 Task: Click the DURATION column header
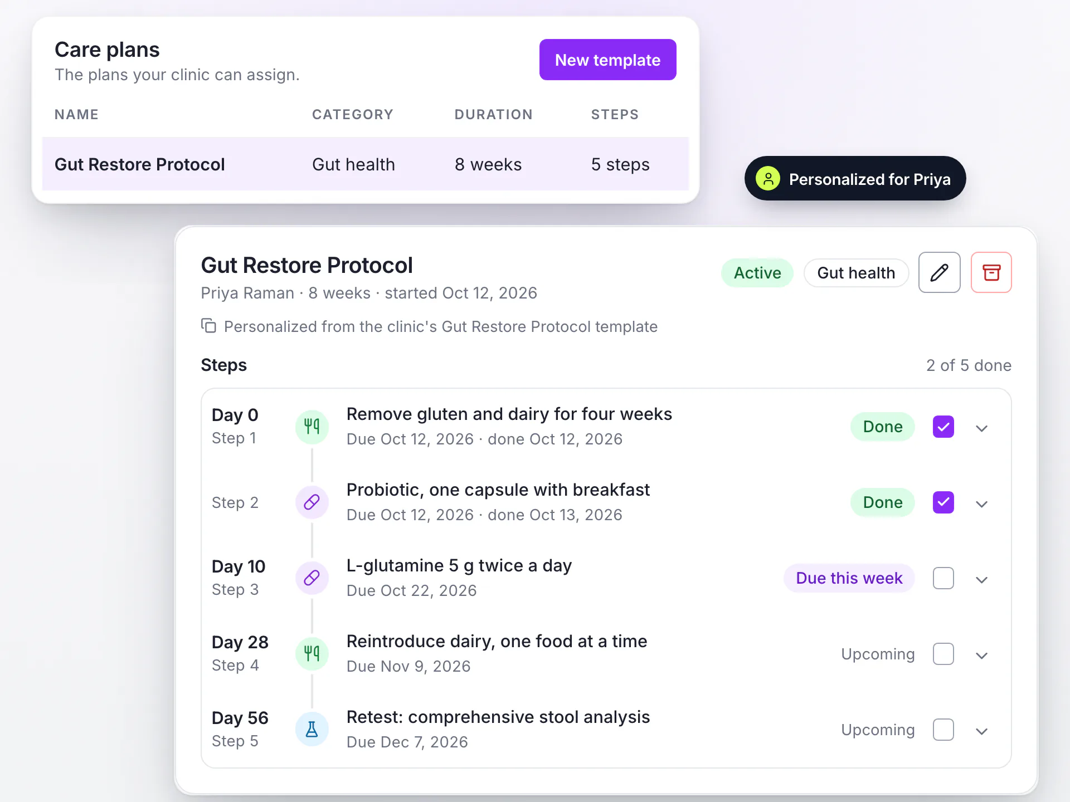click(x=494, y=114)
